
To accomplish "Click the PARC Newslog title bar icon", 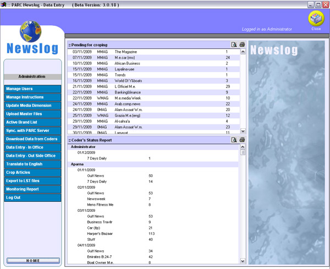I will [x=3, y=4].
